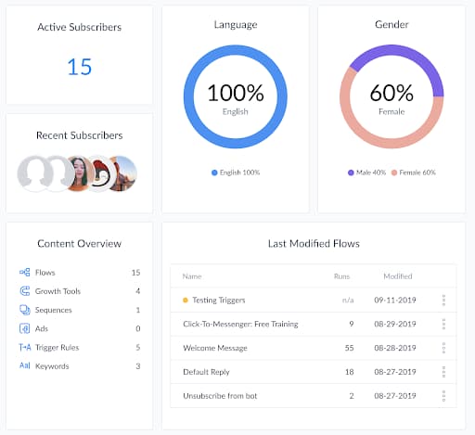This screenshot has width=475, height=435.
Task: Open the Welcome Message flow
Action: [x=215, y=348]
